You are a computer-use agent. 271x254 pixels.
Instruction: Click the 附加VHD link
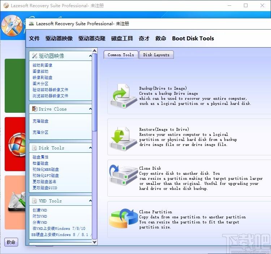point(40,216)
